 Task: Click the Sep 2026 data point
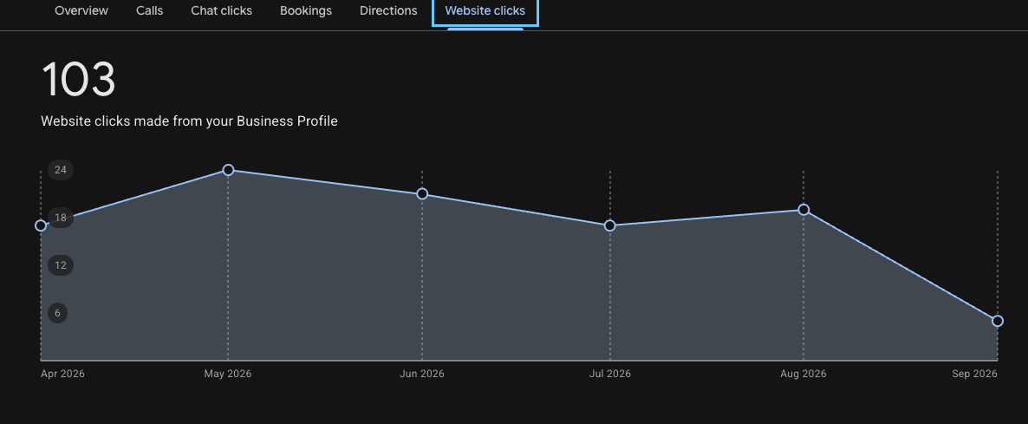tap(997, 321)
